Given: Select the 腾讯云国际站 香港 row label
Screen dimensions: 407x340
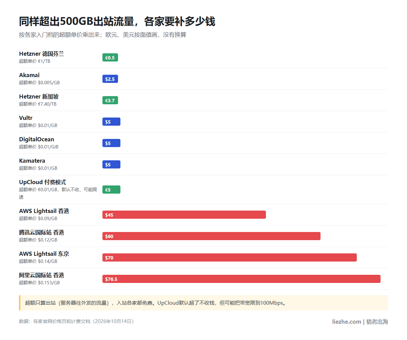Looking at the screenshot, I should click(x=41, y=232).
